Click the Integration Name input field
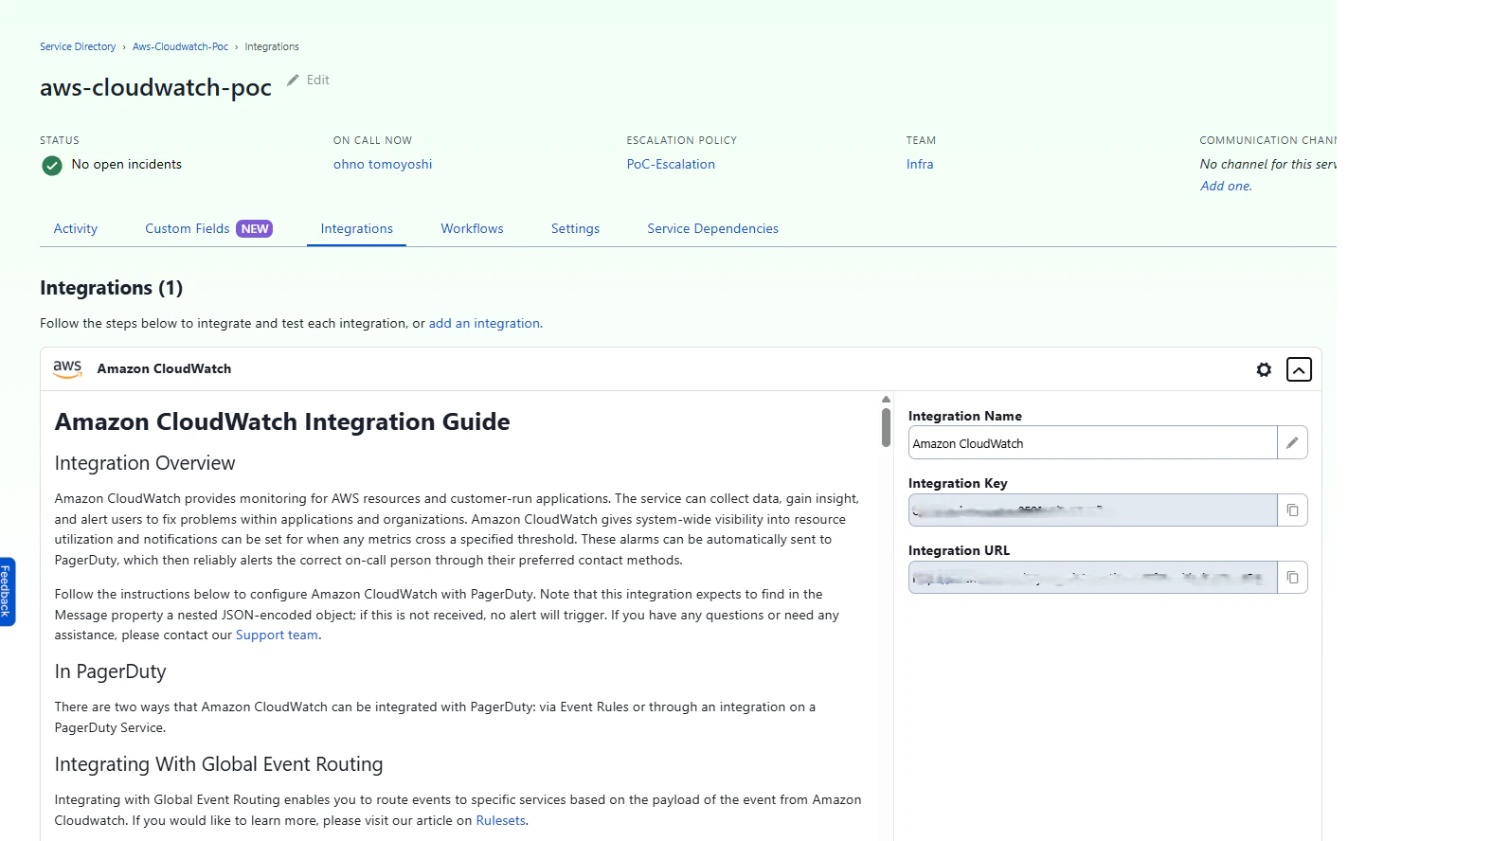The height and width of the screenshot is (841, 1491). (1092, 442)
